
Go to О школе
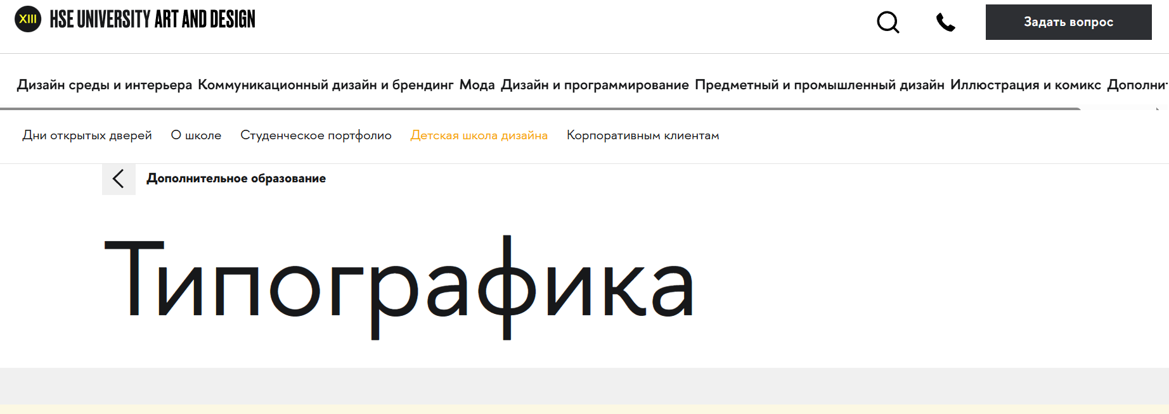click(x=196, y=135)
